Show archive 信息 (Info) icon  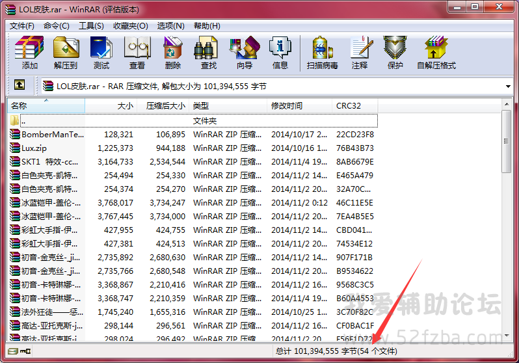pos(280,53)
